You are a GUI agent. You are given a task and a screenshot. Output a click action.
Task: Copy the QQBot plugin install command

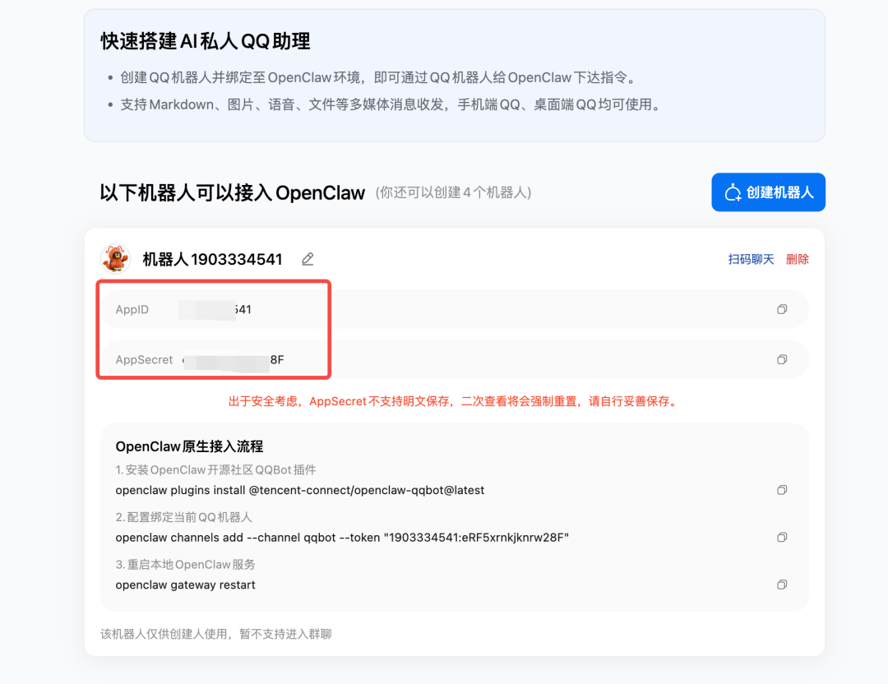781,489
